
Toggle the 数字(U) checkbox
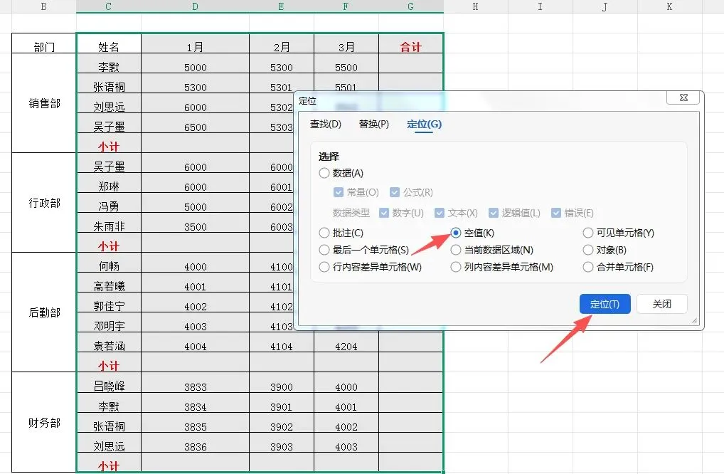pyautogui.click(x=401, y=213)
